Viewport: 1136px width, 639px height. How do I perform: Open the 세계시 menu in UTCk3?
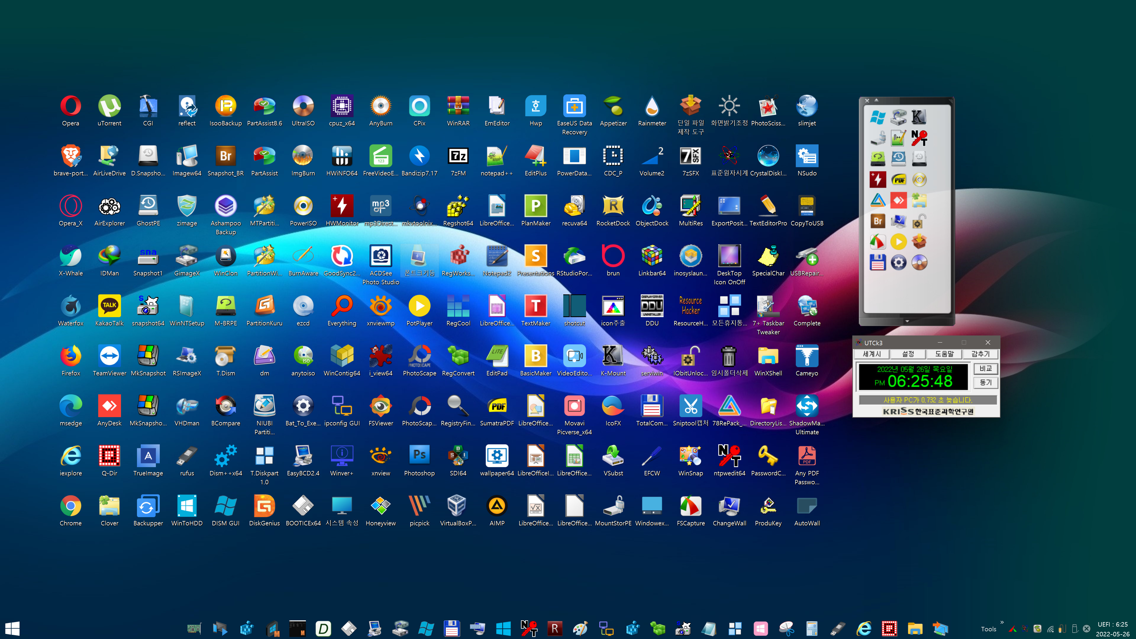point(872,354)
